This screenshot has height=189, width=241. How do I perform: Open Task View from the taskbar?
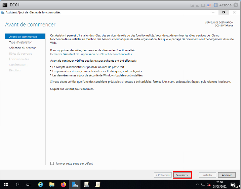click(29, 184)
